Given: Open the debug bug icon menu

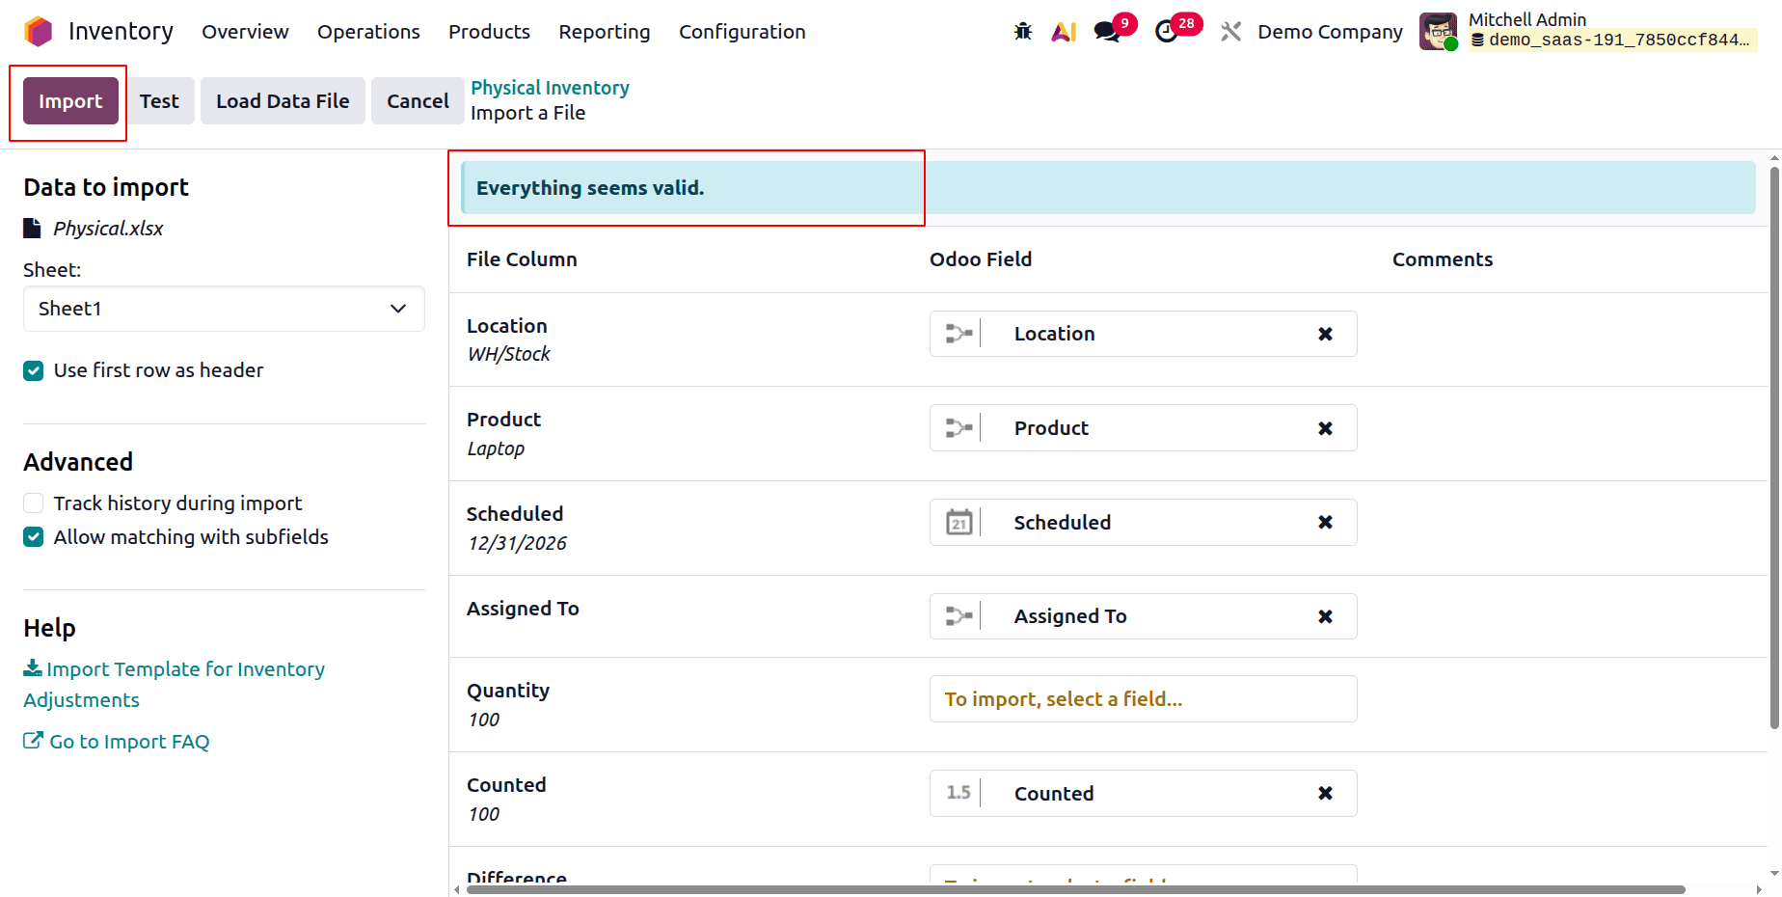Looking at the screenshot, I should [1022, 31].
